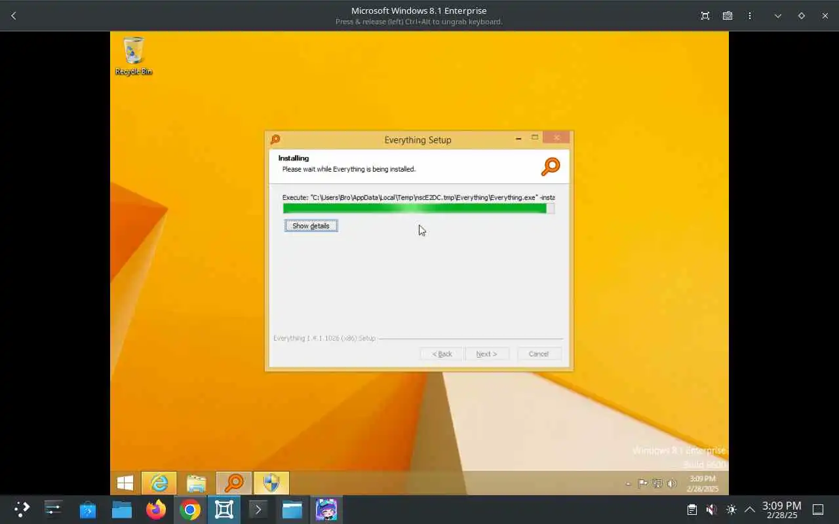
Task: Open the clipboard tray icon on host
Action: [692, 510]
